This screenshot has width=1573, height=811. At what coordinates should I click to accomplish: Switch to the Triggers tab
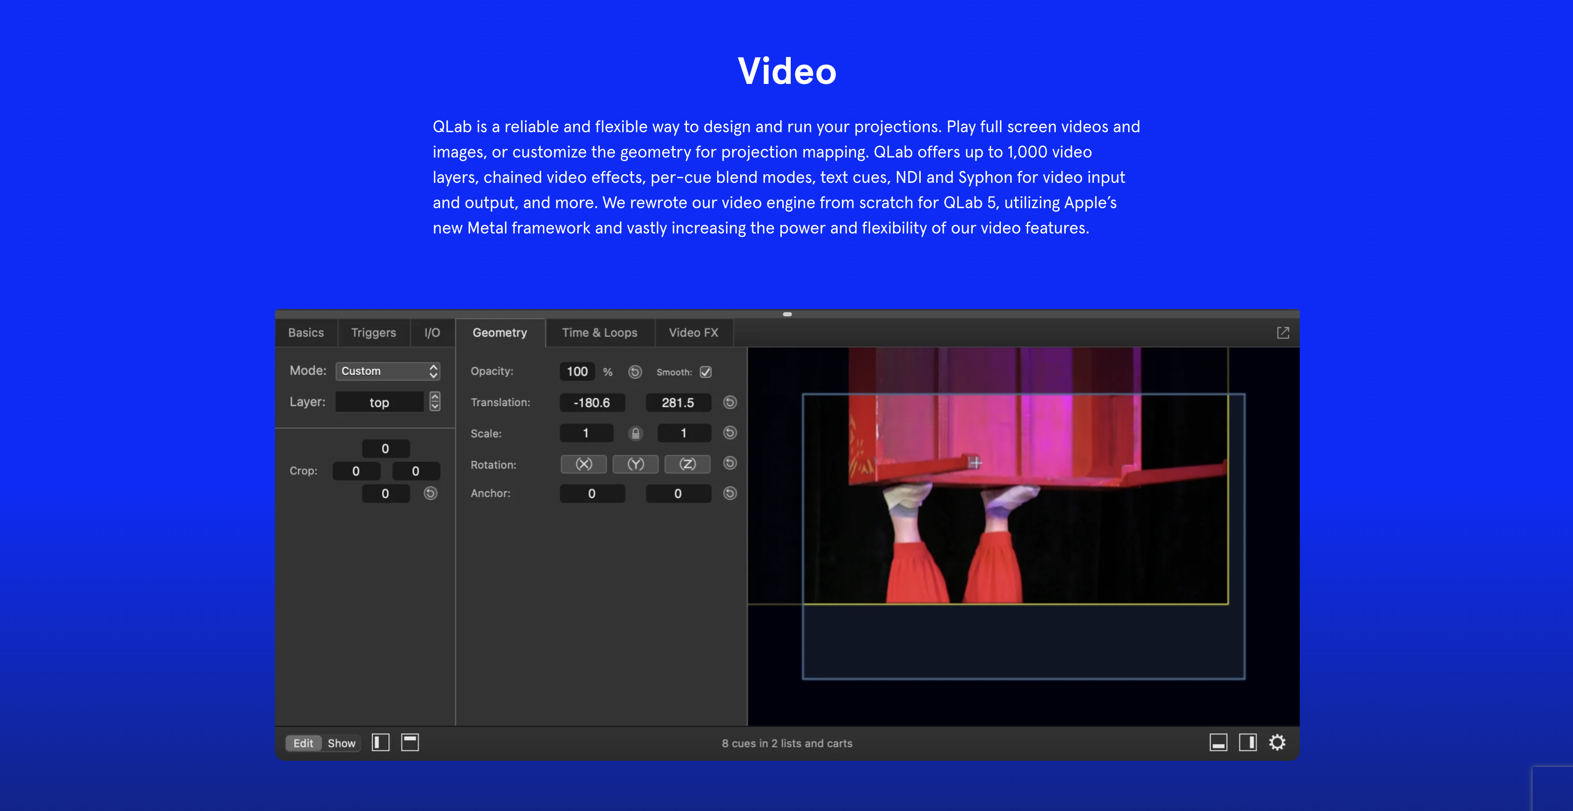[x=373, y=332]
